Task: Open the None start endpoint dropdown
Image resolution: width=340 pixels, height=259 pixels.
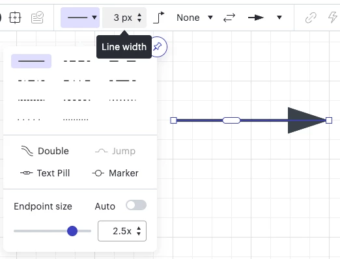Action: (x=195, y=18)
